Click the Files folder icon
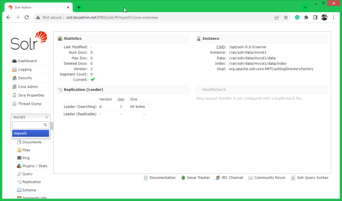 click(19, 150)
